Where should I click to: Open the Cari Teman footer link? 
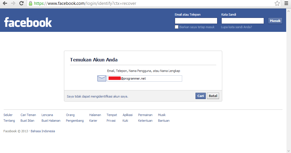click(28, 115)
